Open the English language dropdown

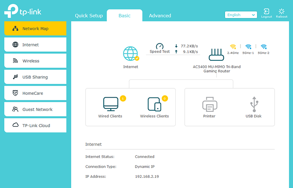click(241, 15)
